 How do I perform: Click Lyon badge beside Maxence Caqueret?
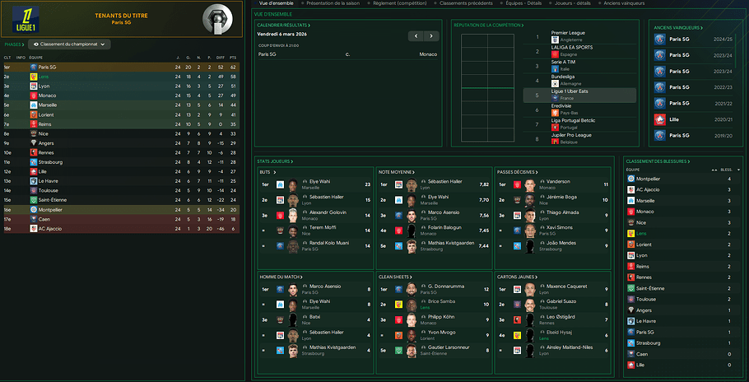pos(517,289)
